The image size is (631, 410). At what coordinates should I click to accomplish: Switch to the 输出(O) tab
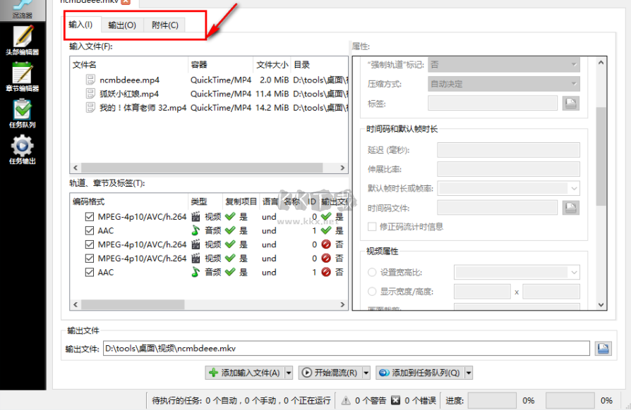tap(121, 25)
